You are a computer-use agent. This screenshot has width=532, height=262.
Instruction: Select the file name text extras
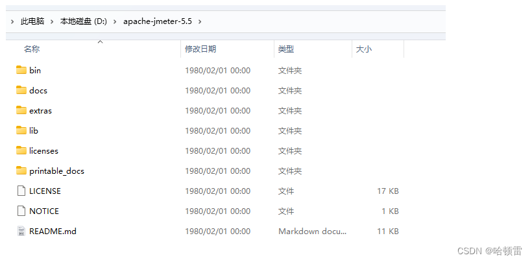click(x=40, y=111)
